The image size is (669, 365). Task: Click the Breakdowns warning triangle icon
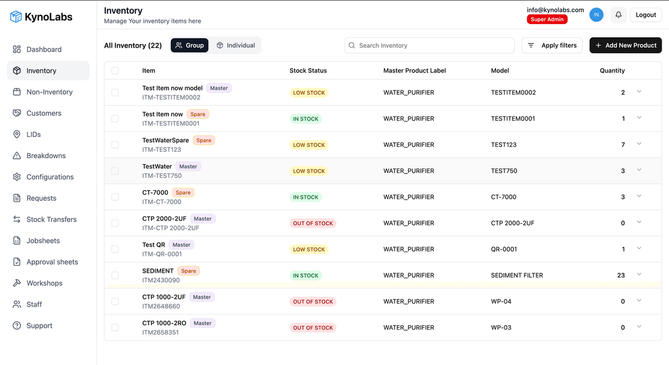[17, 156]
